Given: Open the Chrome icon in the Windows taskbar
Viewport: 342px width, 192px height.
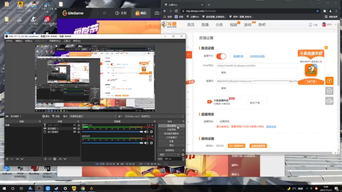Looking at the screenshot, I should [x=83, y=188].
